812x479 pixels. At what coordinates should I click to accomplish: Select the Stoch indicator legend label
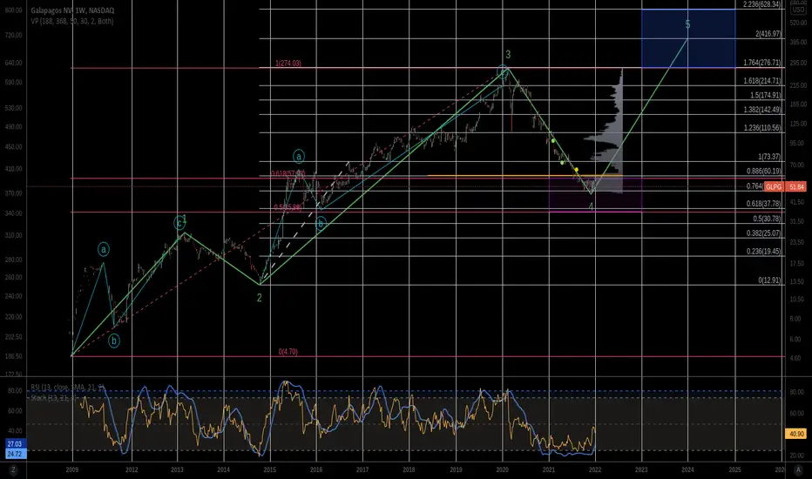53,398
